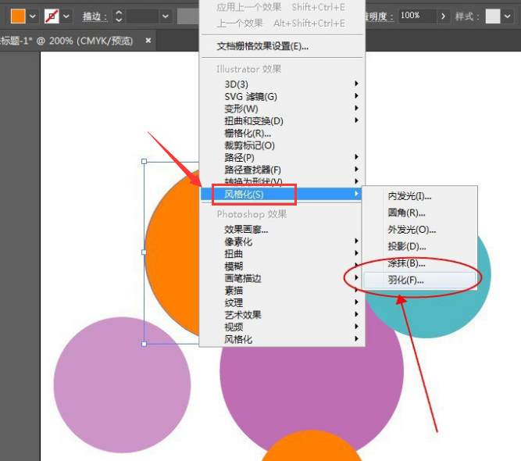Adjust the stroke weight stepper

[x=119, y=16]
